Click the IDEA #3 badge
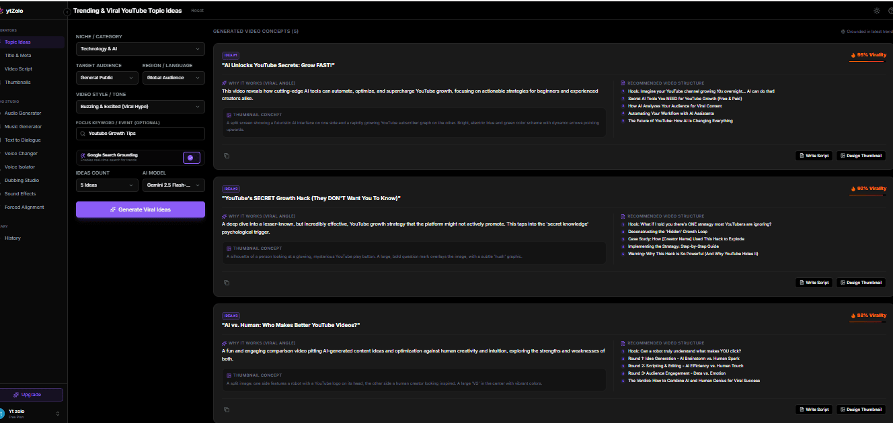 pos(231,316)
